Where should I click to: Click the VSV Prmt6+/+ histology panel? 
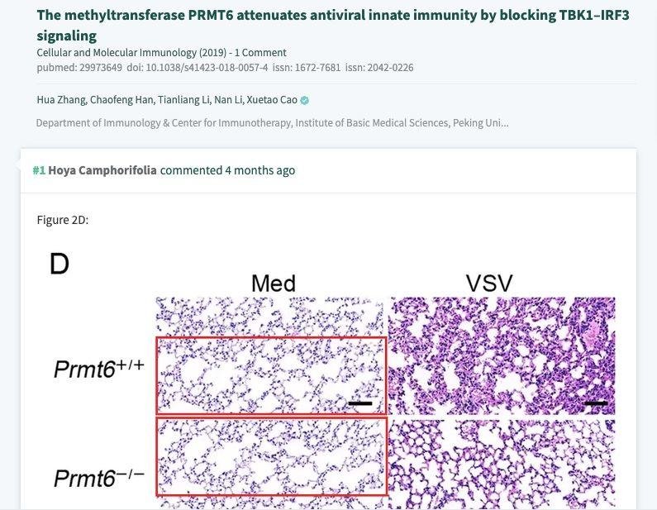click(502, 357)
